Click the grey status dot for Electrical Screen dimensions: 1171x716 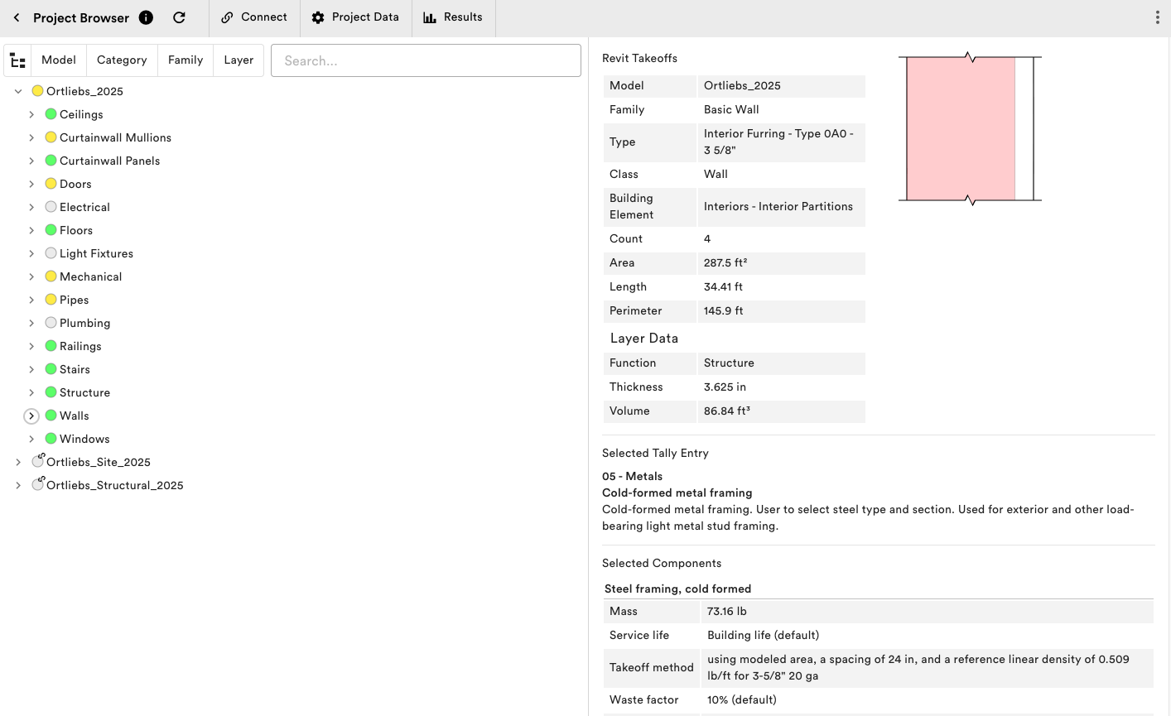coord(51,207)
